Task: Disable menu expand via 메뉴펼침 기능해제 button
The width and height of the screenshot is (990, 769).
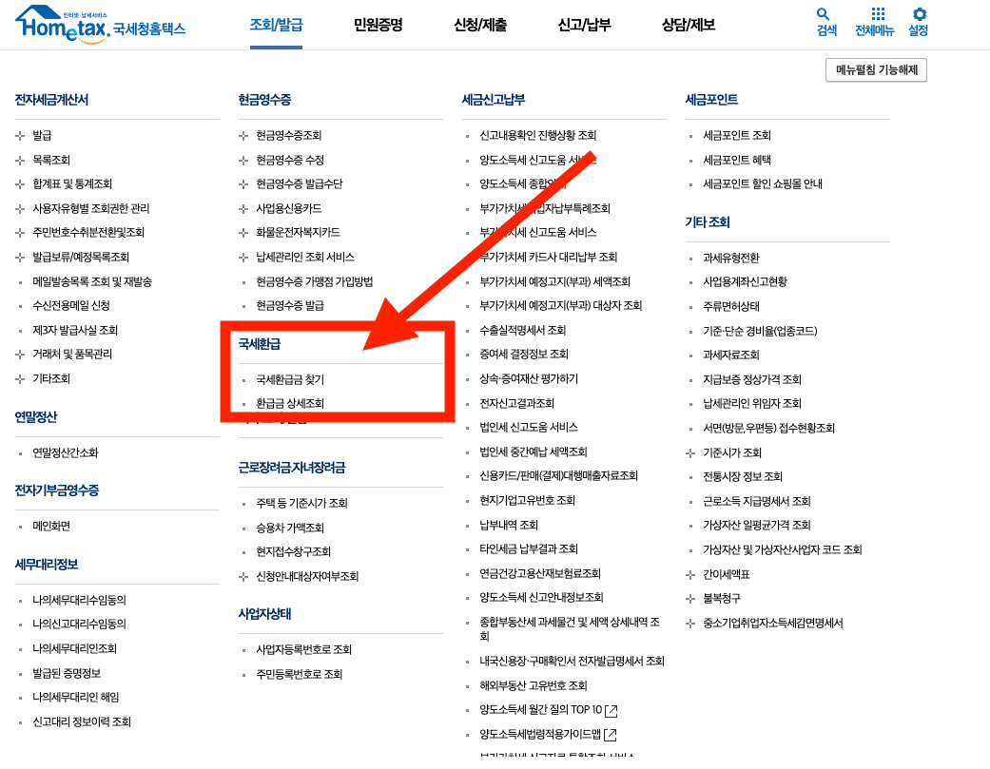Action: (874, 69)
